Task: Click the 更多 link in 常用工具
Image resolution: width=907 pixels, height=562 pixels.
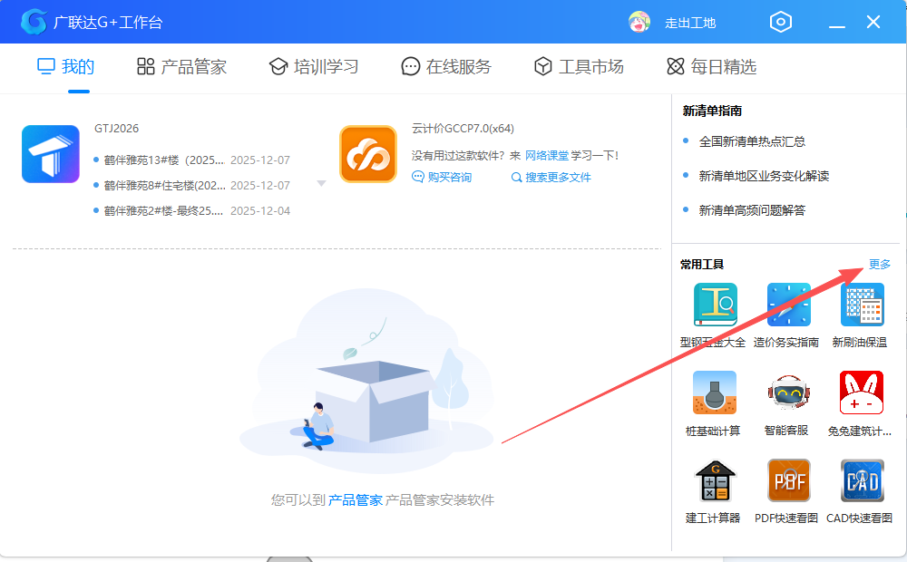Action: click(x=878, y=264)
